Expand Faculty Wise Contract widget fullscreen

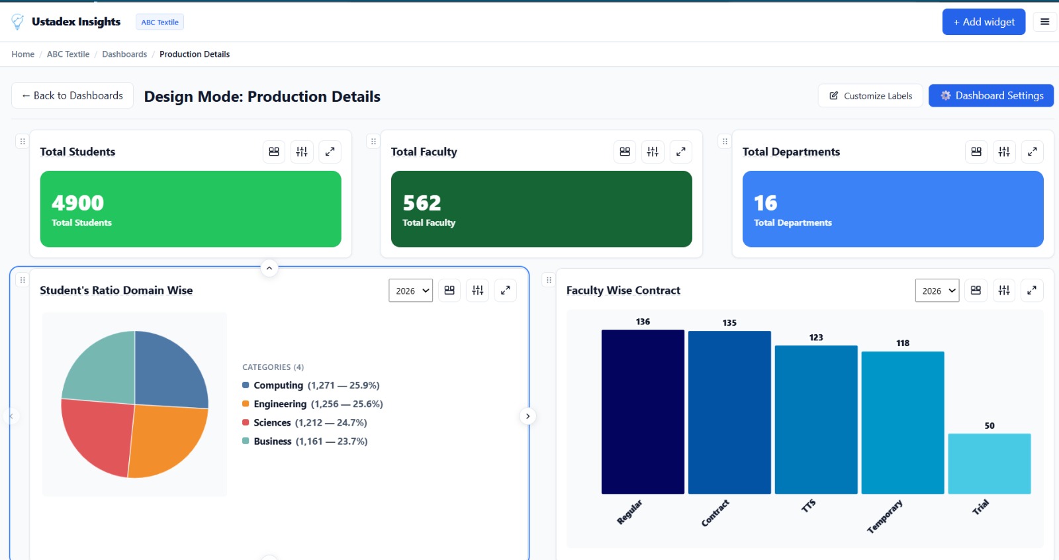[1032, 290]
